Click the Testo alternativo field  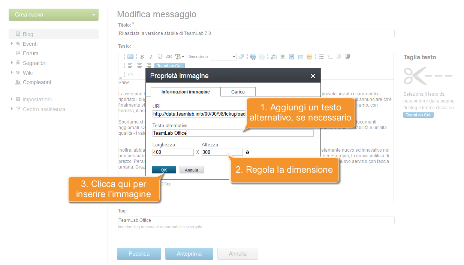233,133
